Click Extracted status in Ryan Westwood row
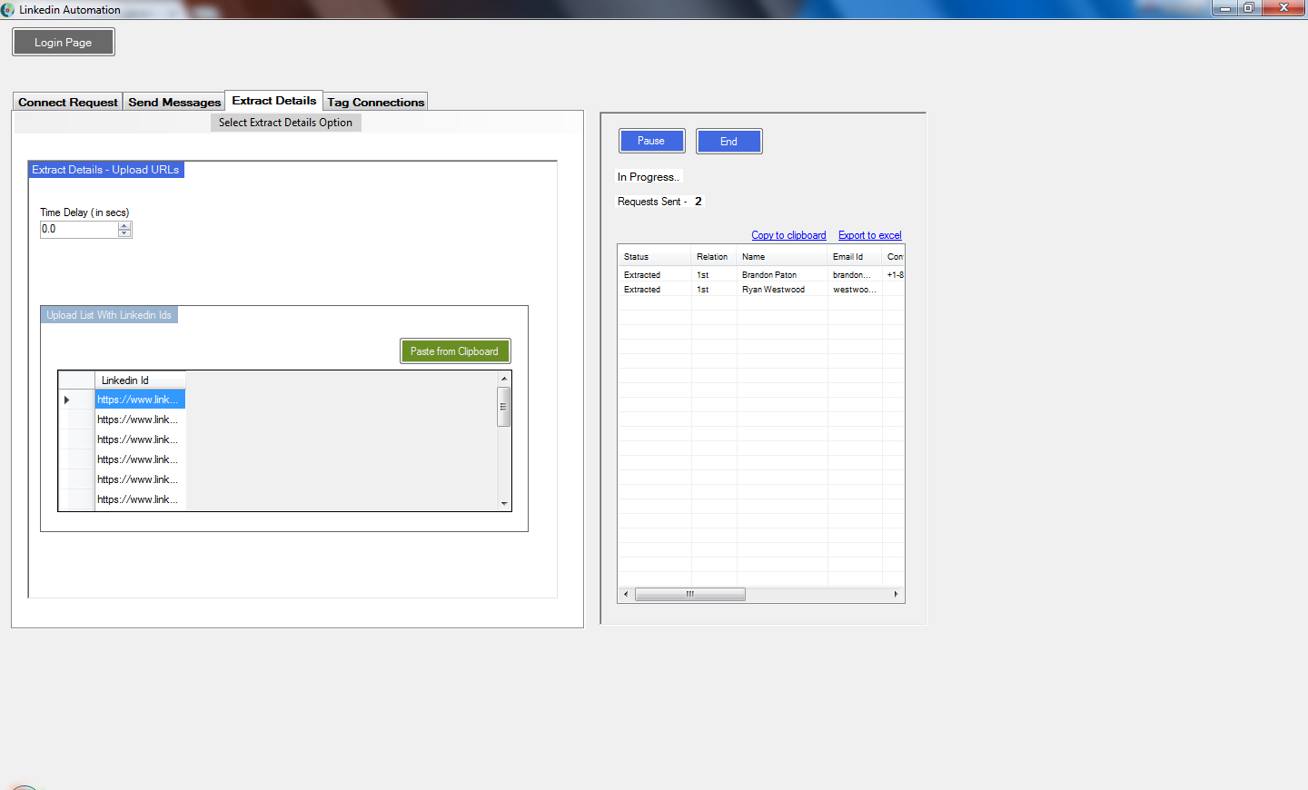Image resolution: width=1308 pixels, height=790 pixels. point(655,290)
